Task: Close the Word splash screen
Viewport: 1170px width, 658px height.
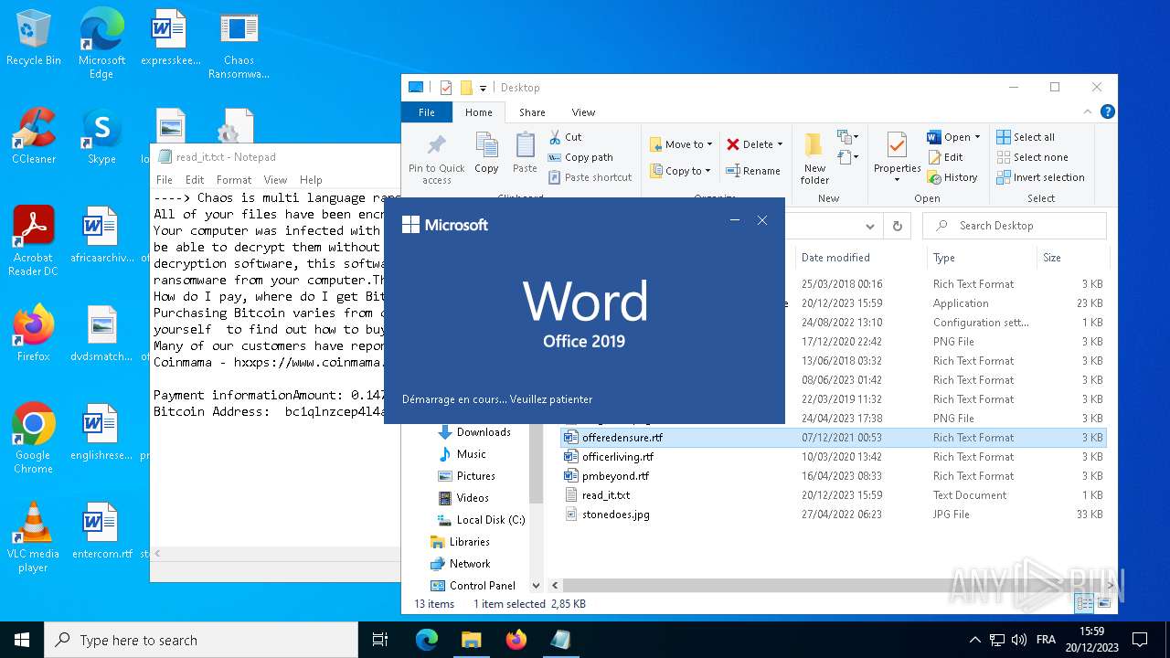Action: [762, 220]
